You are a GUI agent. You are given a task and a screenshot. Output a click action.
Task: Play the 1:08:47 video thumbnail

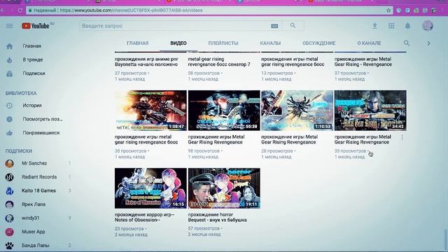pos(150,111)
